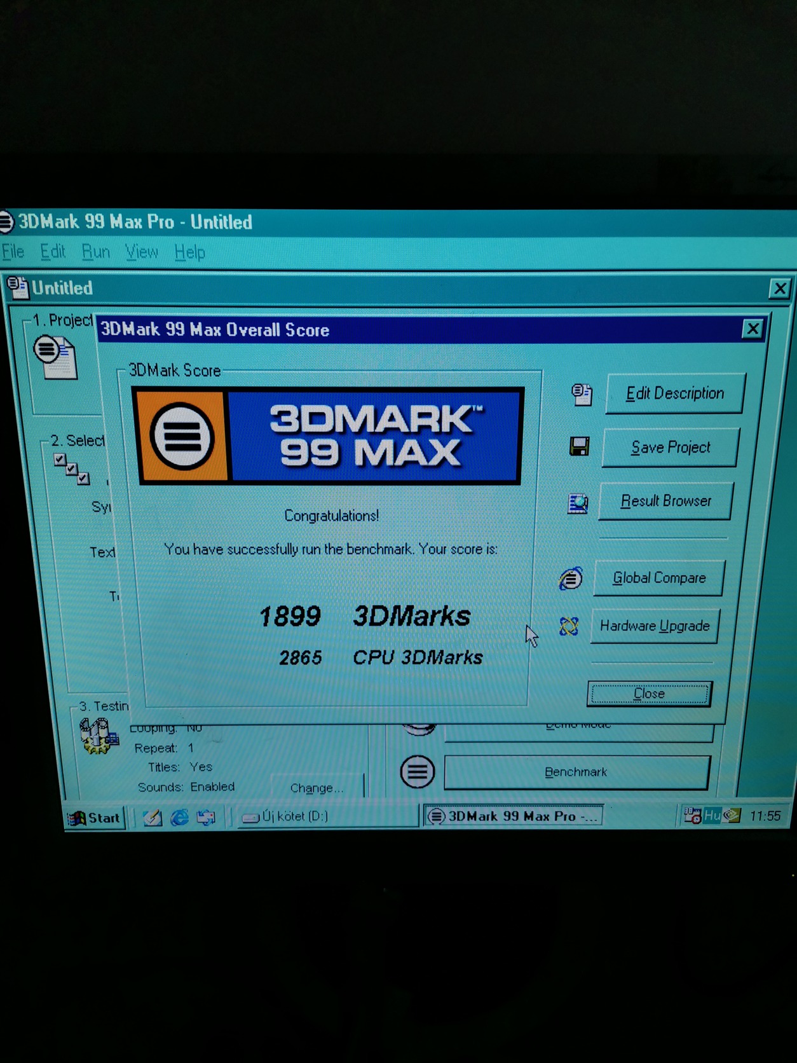Image resolution: width=797 pixels, height=1063 pixels.
Task: Click the 3DMark 99 Max Pro taskbar button
Action: tap(513, 816)
